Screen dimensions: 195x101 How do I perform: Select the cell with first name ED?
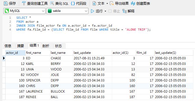tap(38, 58)
